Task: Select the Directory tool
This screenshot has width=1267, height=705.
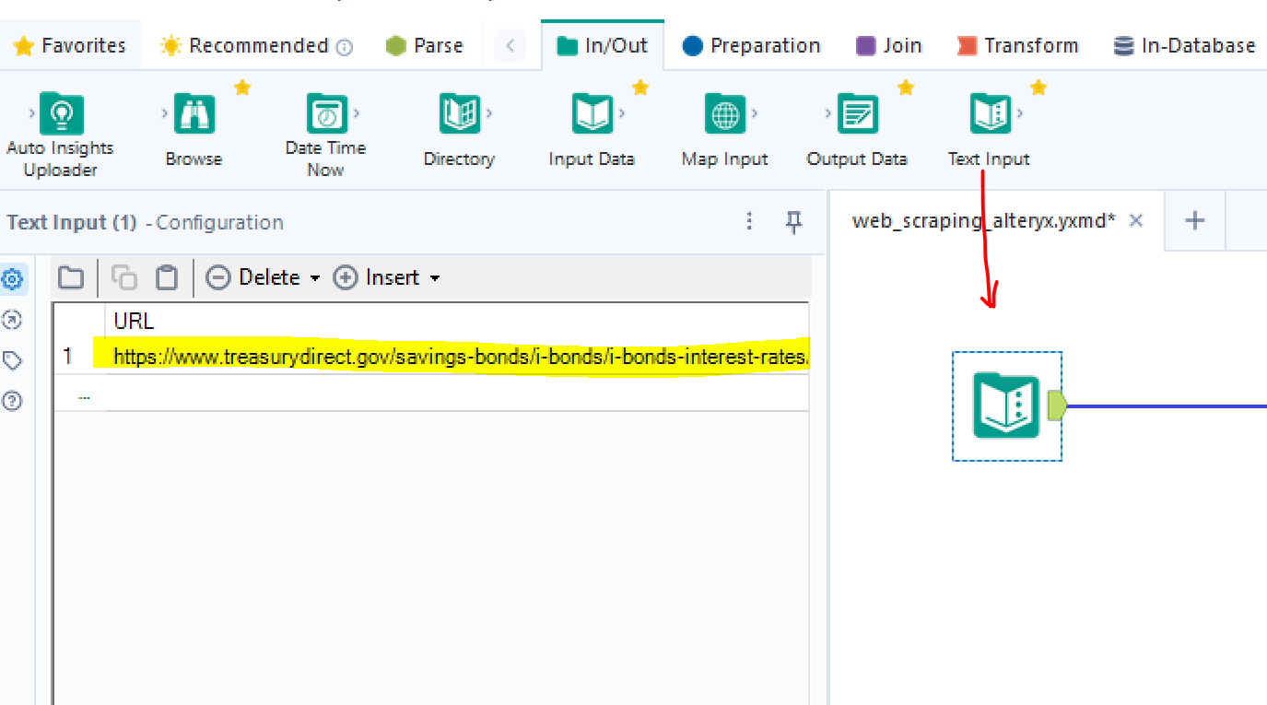Action: 458,115
